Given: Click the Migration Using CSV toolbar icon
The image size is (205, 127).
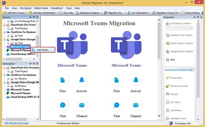Looking at the screenshot, I should [154, 13].
